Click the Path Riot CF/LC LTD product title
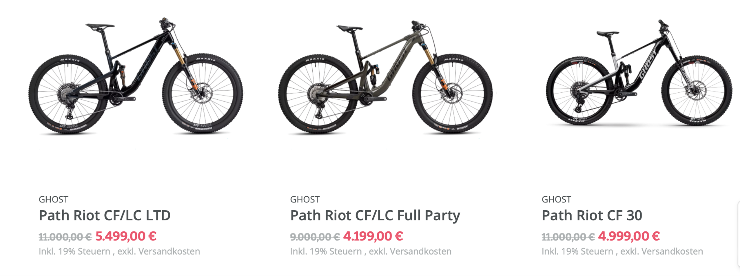 point(105,215)
